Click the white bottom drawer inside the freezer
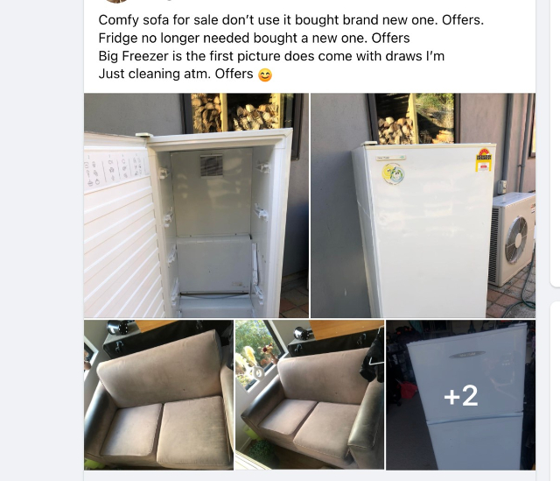 click(x=213, y=265)
